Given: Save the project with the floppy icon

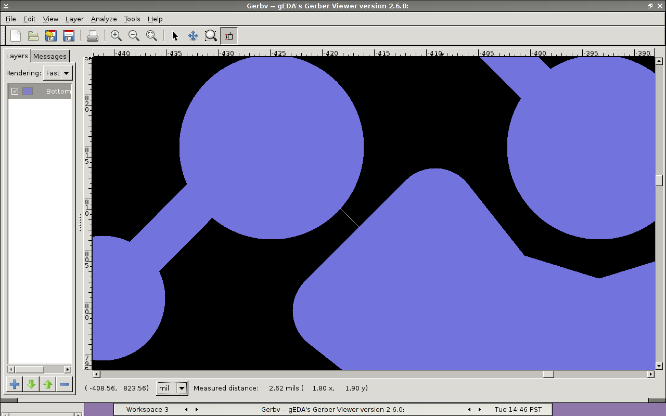Looking at the screenshot, I should click(x=68, y=36).
